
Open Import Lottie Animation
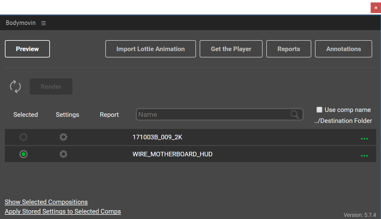[x=151, y=49]
